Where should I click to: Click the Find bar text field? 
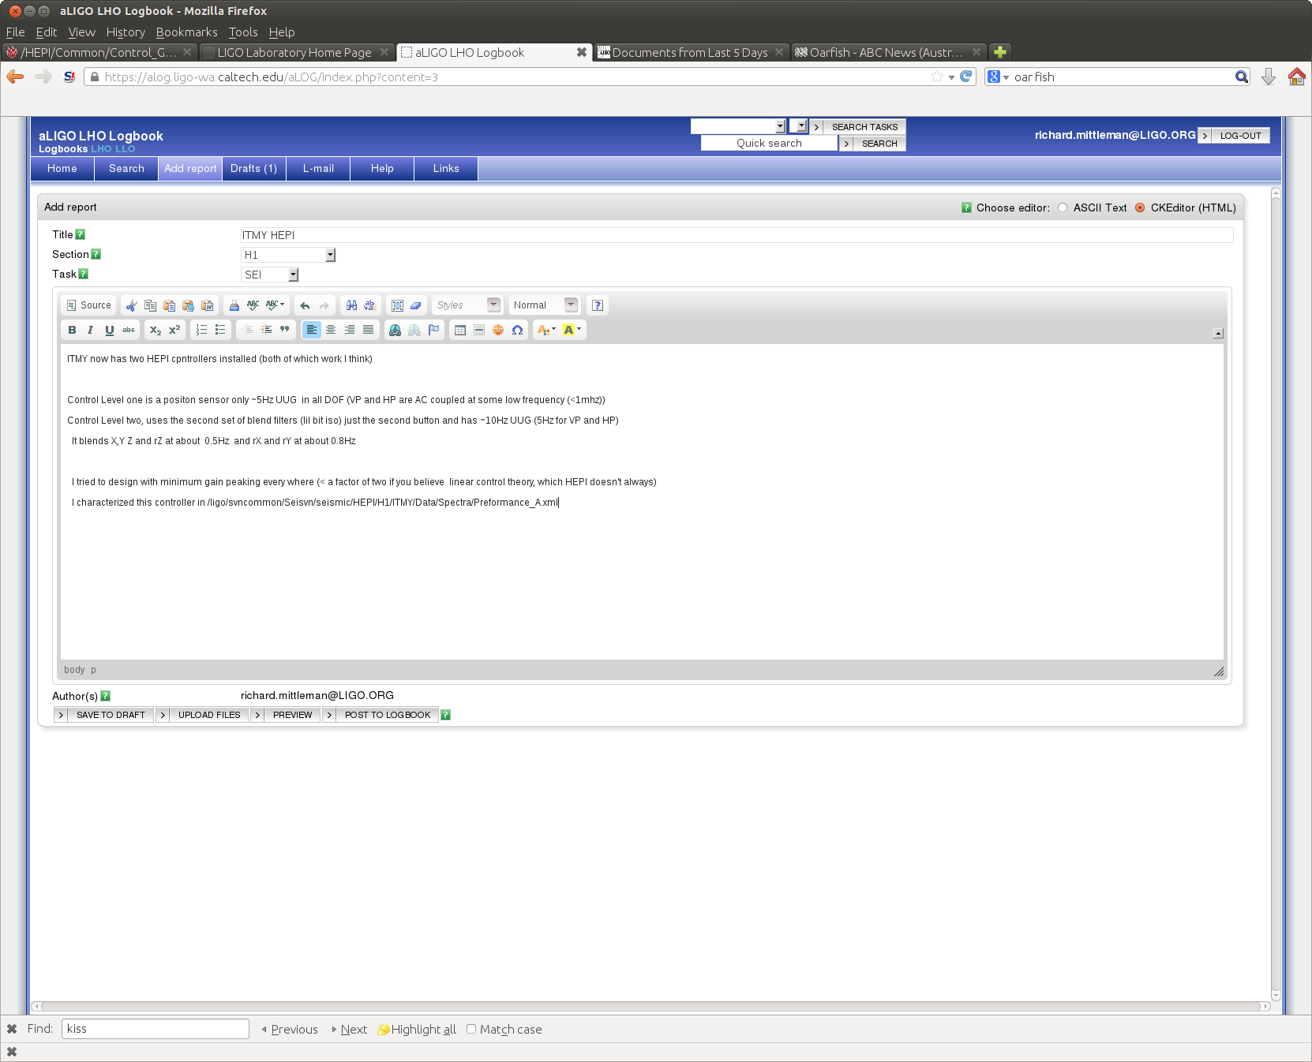(x=156, y=1029)
